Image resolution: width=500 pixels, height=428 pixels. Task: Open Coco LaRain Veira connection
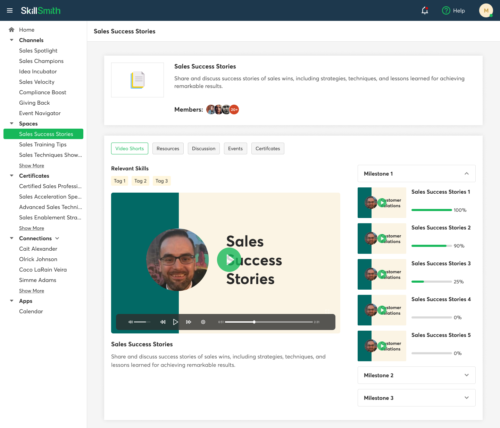click(43, 269)
